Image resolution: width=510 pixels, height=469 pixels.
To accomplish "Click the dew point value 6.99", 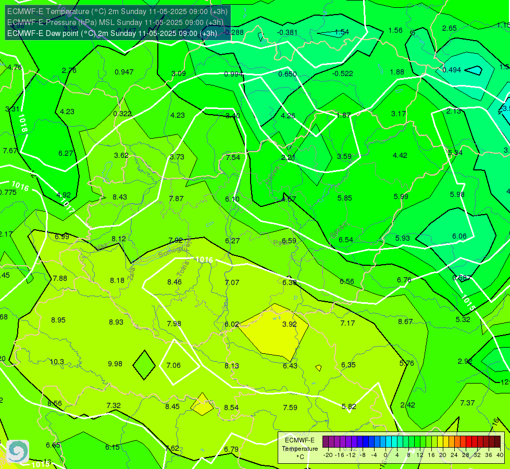I will (x=62, y=237).
